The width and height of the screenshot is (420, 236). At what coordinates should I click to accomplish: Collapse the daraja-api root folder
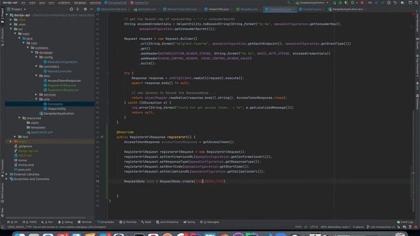7,15
